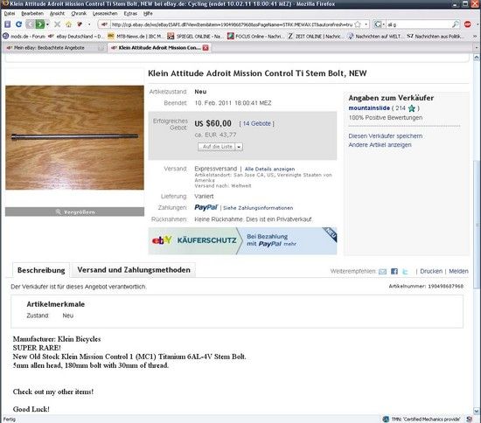Open the Lesezeichen menu
This screenshot has height=423, width=481.
(x=105, y=13)
